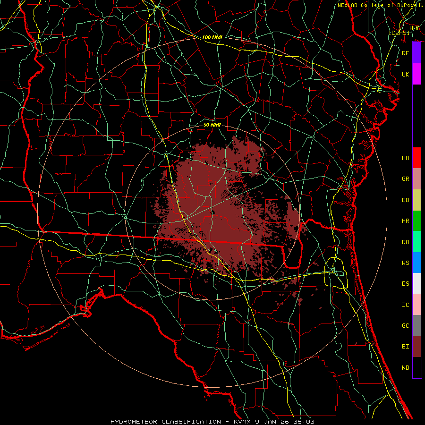425x425 pixels.
Task: Click the '100 NMI' range ring label
Action: 212,37
